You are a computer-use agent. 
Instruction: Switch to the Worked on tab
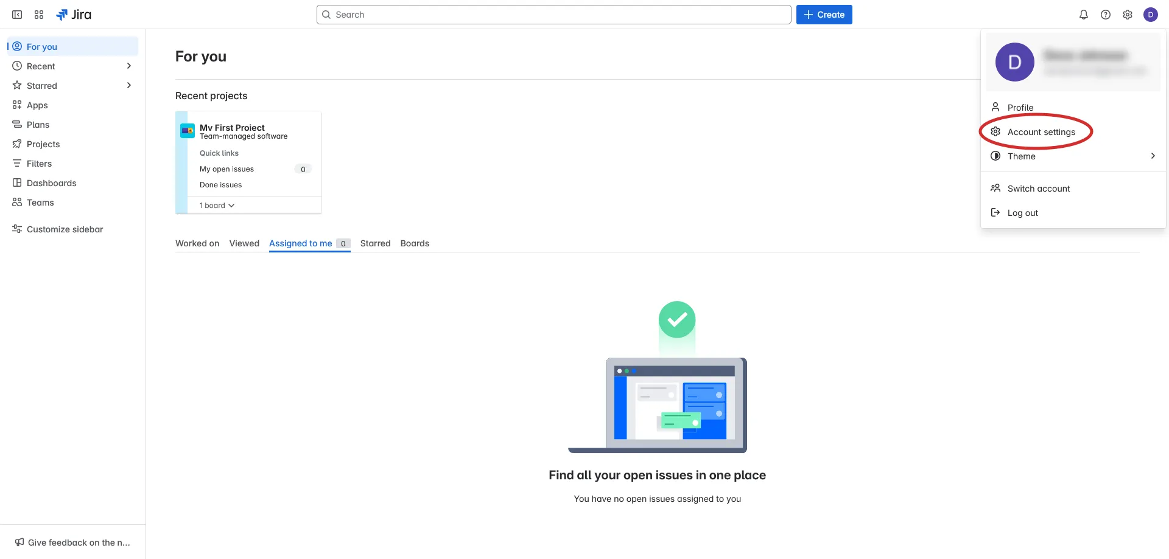pyautogui.click(x=197, y=243)
